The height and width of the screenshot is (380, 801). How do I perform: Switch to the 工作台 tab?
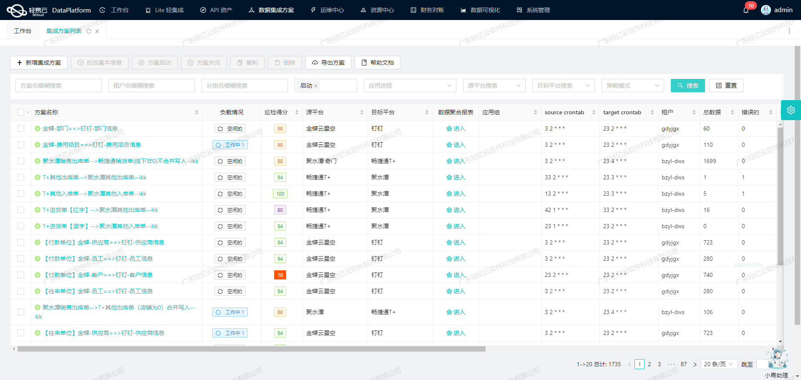[x=23, y=30]
